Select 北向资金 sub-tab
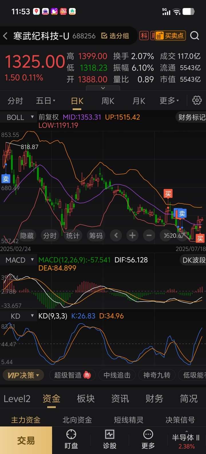Image resolution: width=206 pixels, height=454 pixels. [77, 420]
